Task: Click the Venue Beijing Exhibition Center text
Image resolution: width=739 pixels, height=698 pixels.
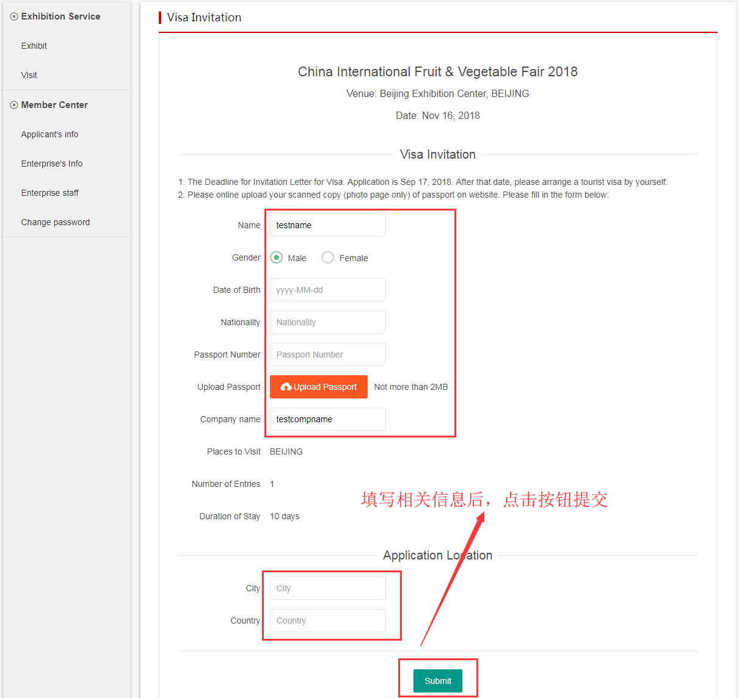Action: pyautogui.click(x=438, y=93)
